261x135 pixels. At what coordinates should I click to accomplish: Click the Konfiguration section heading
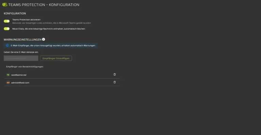(x=15, y=14)
